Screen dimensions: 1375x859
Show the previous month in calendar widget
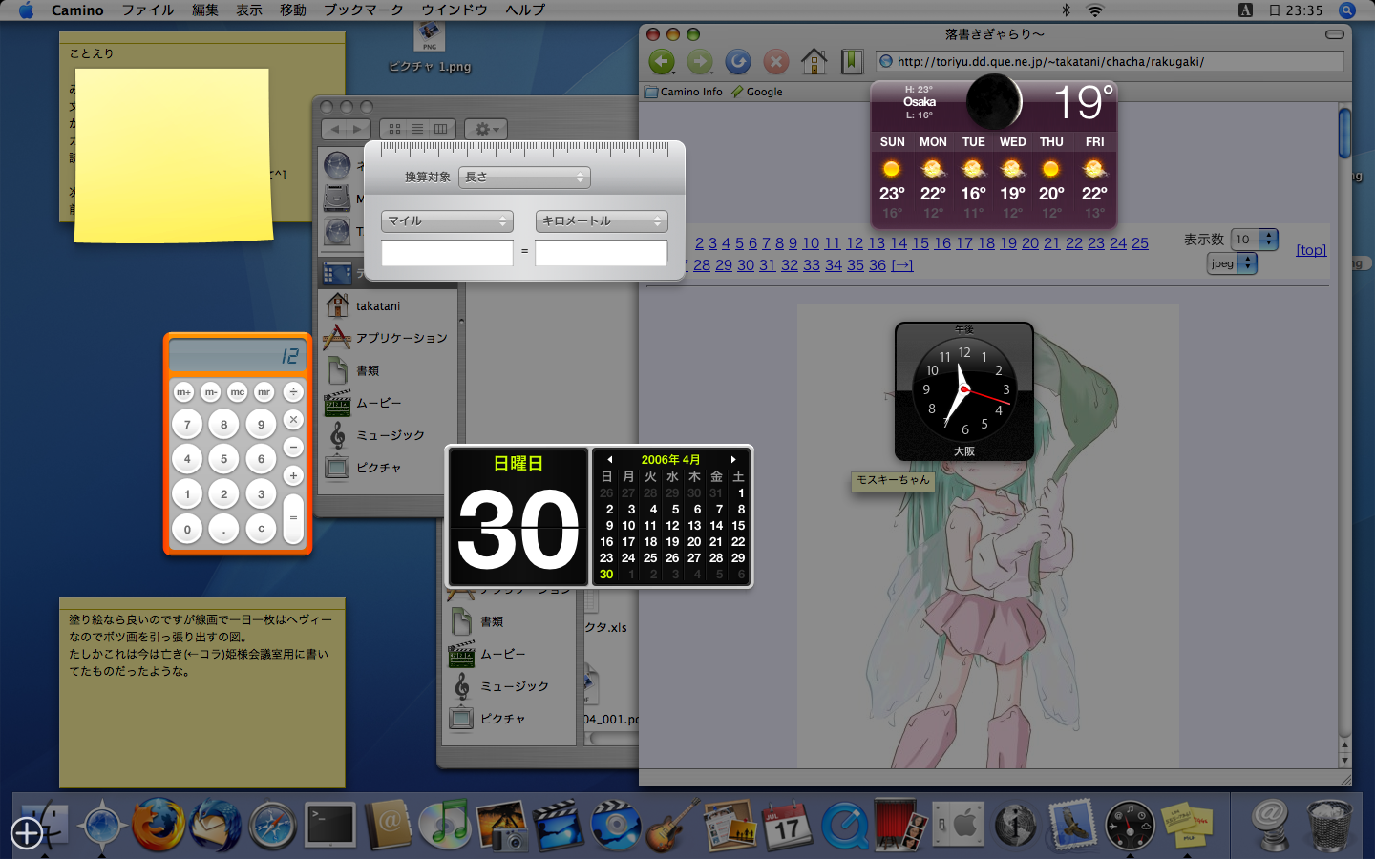click(610, 460)
